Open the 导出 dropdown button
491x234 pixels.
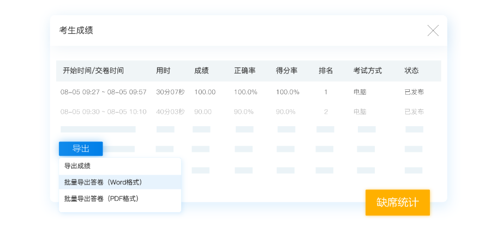coord(81,149)
